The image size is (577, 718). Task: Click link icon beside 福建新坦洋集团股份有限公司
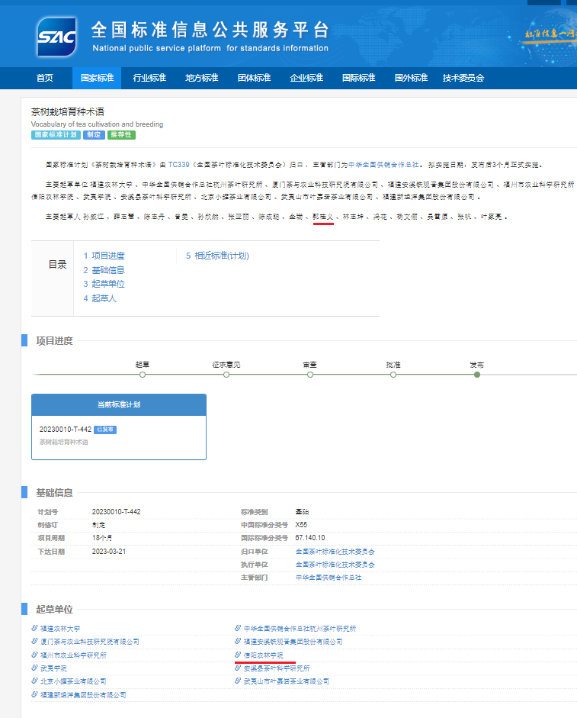(x=35, y=695)
